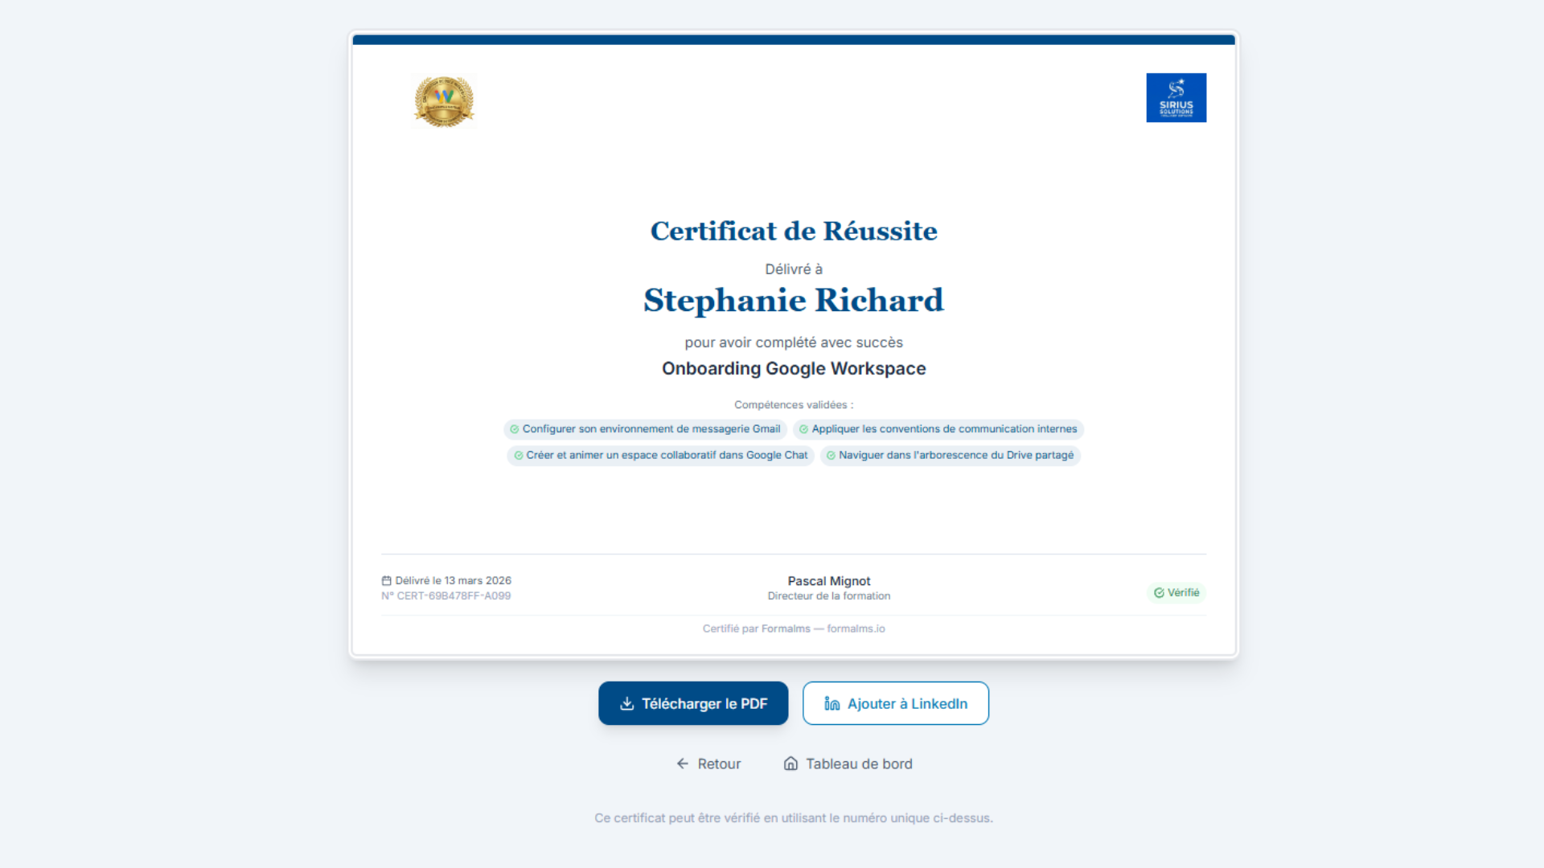Screen dimensions: 1544x868
Task: Open the Créer et animer un espace collaboratif badge
Action: [659, 455]
